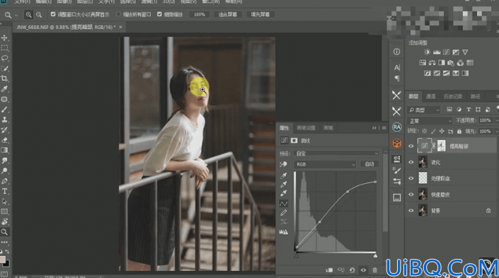
Task: Hide the 处理瑕疵 layer
Action: pos(411,178)
